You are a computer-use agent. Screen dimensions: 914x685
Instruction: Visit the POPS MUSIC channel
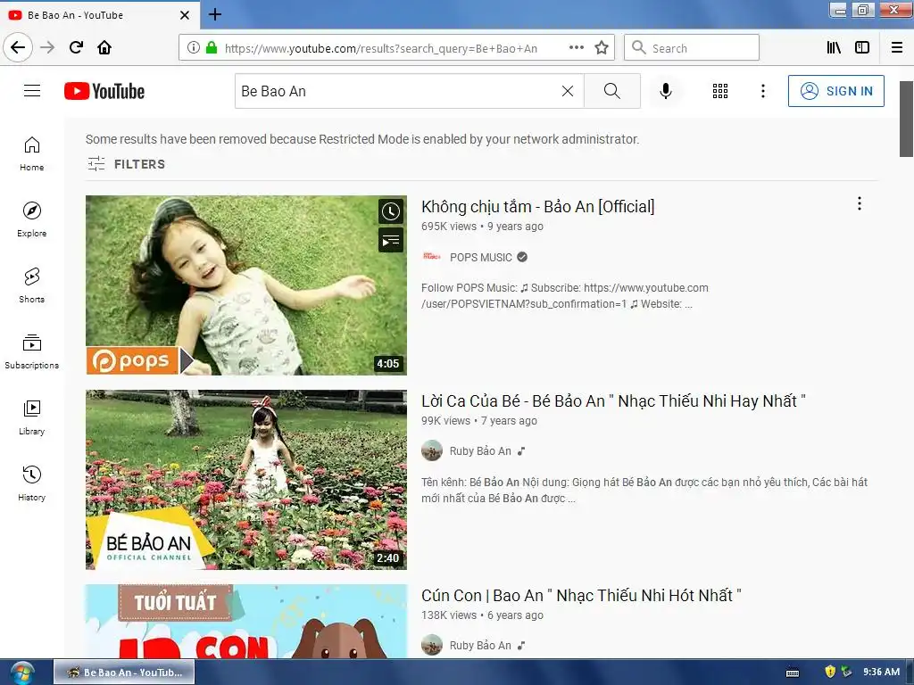[480, 258]
